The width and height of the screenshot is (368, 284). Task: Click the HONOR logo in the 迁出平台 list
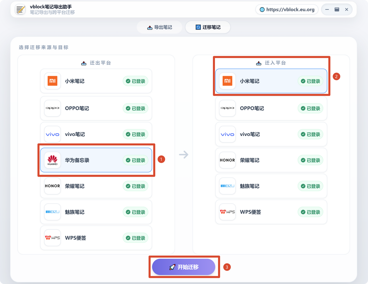coord(52,186)
